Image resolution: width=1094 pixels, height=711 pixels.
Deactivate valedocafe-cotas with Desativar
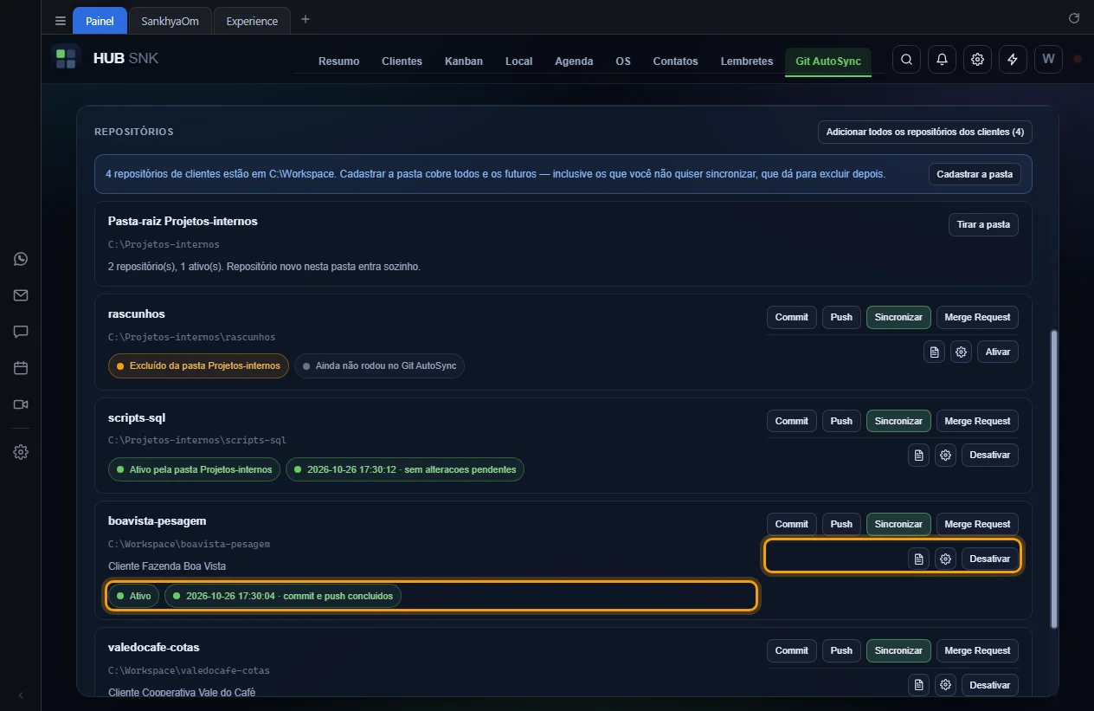(x=990, y=685)
